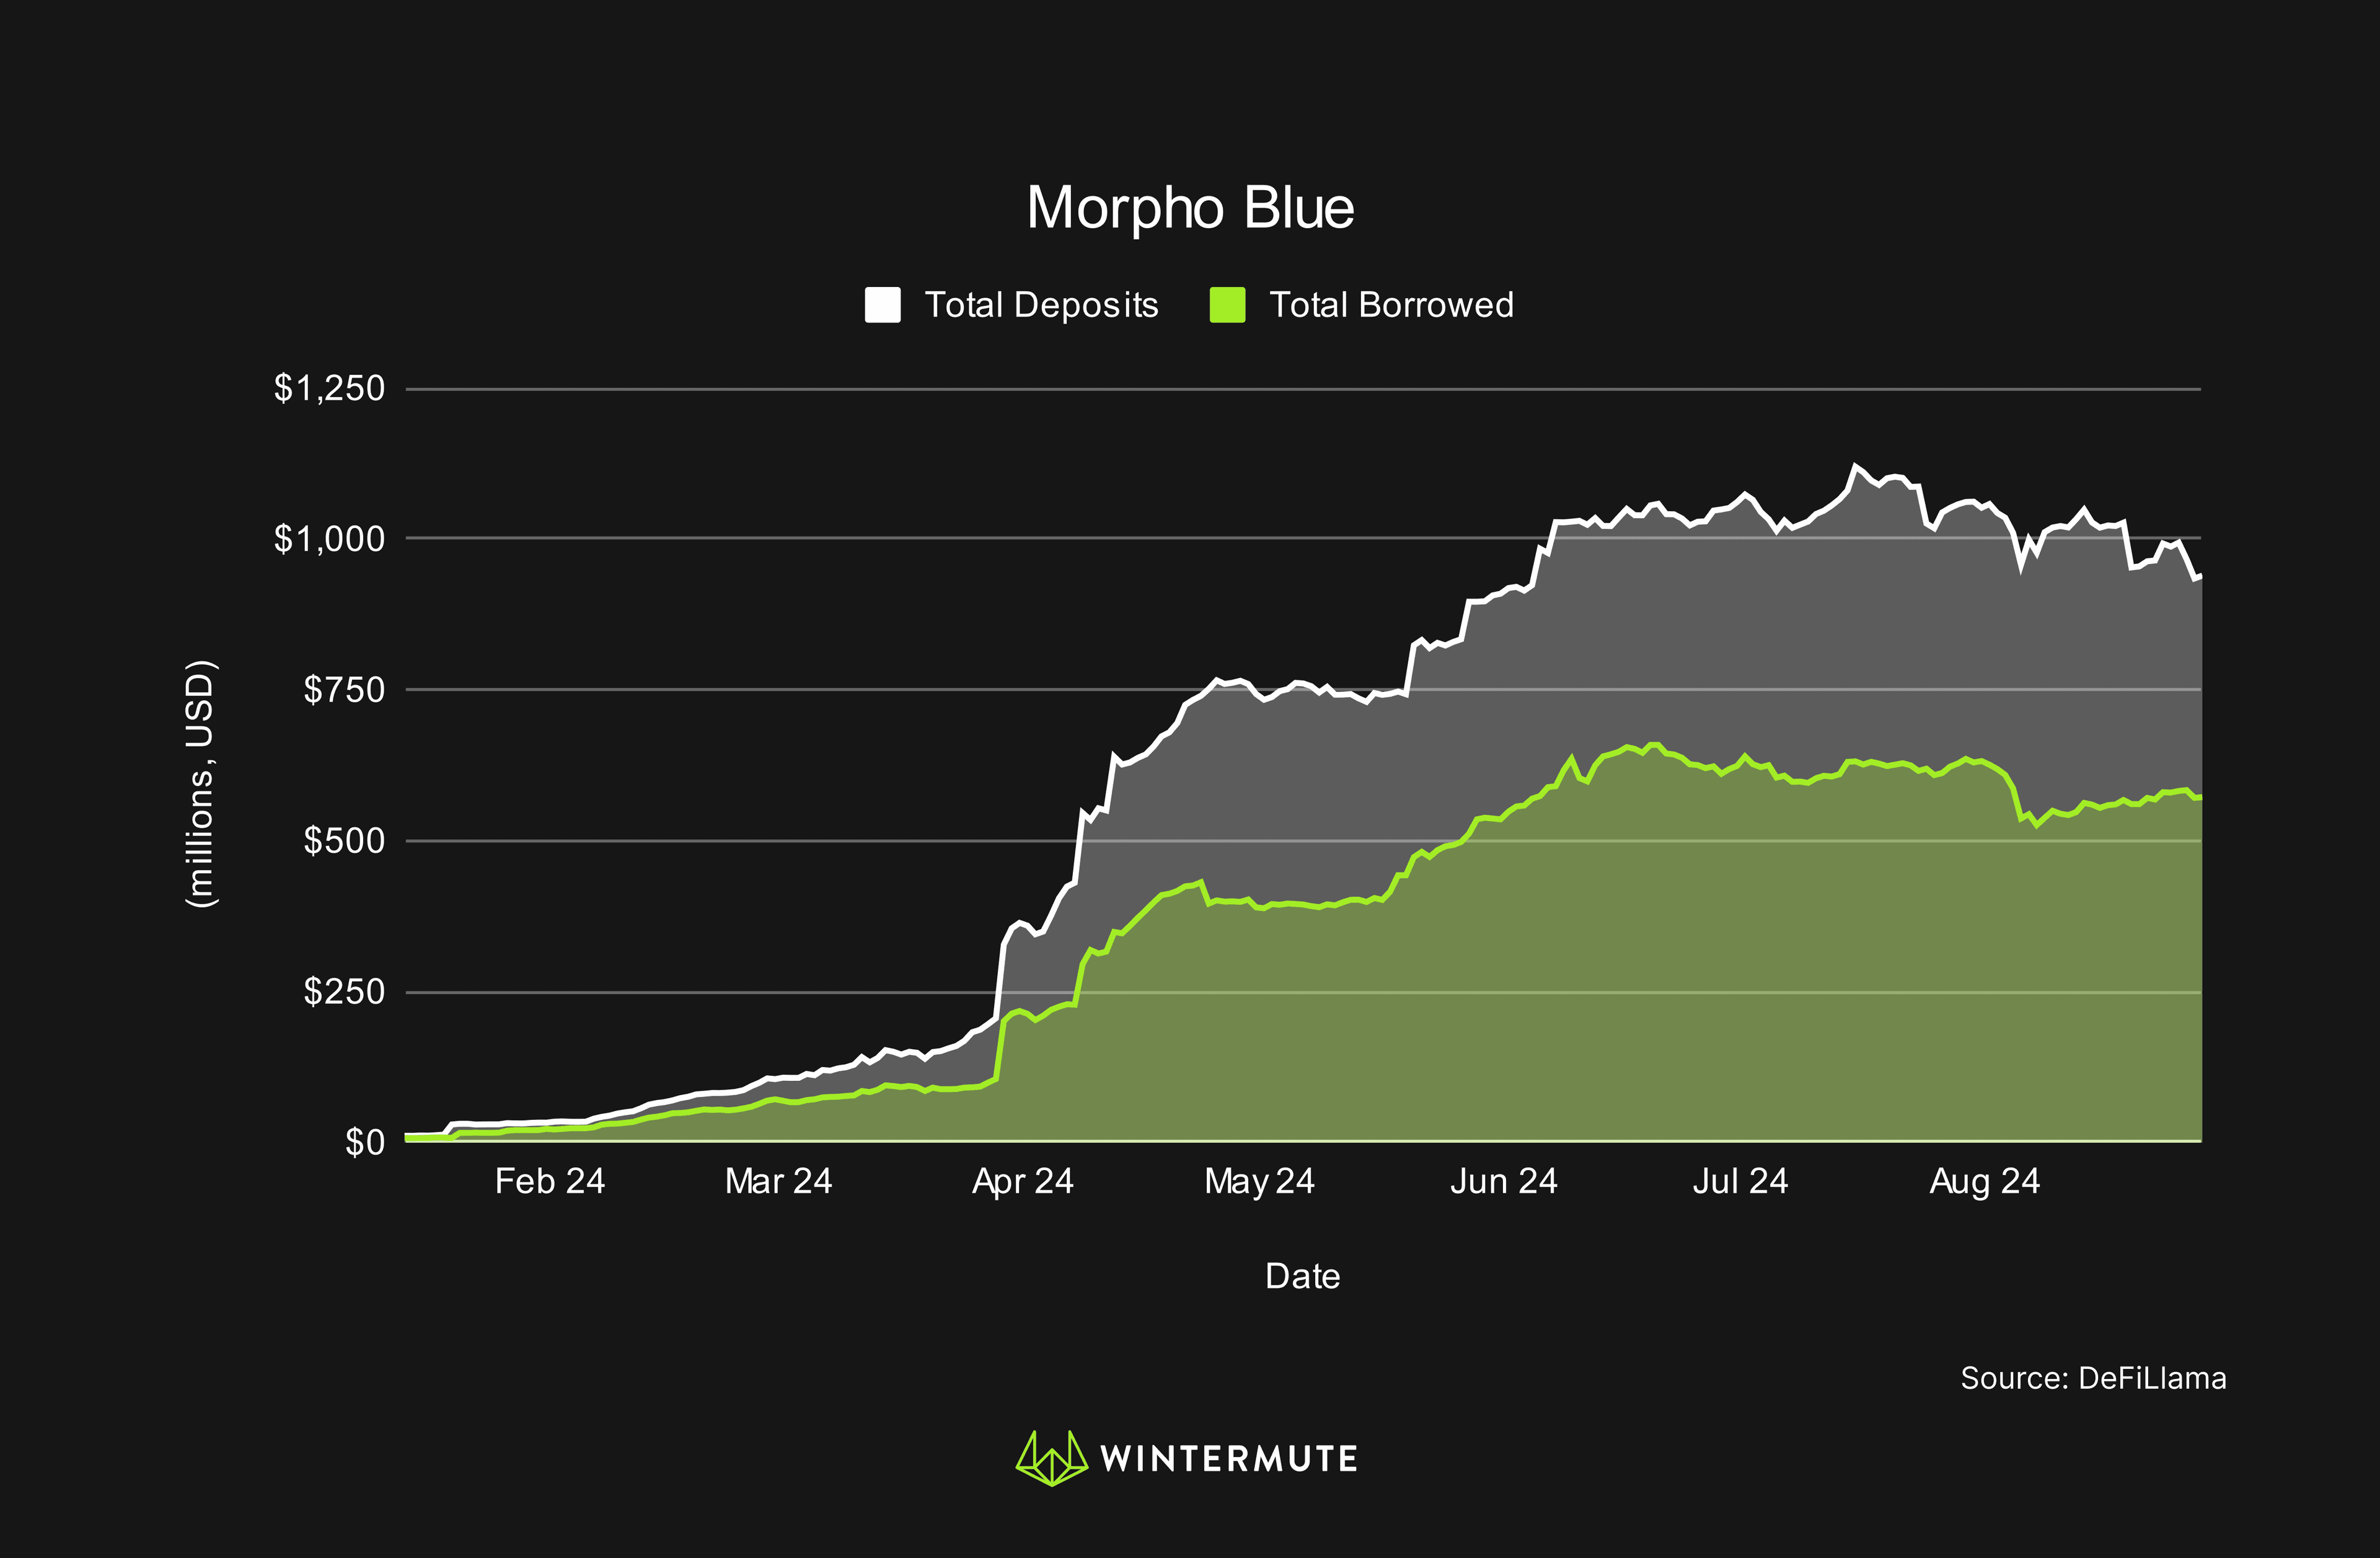Click the Jun 24 x-axis label

(x=1504, y=1182)
